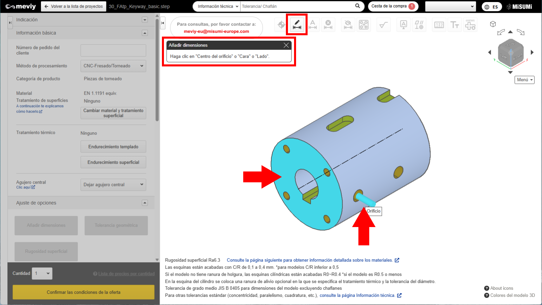Screen dimensions: 542x305
Task: Click Volver a la lista de proyectos
Action: [x=74, y=6]
